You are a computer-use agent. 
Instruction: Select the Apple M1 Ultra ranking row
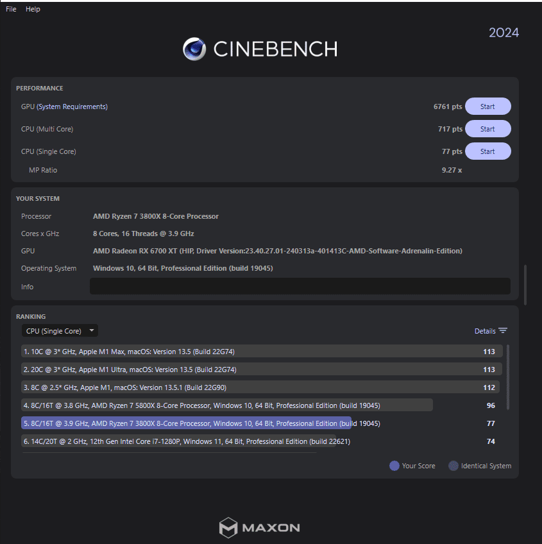(x=262, y=370)
